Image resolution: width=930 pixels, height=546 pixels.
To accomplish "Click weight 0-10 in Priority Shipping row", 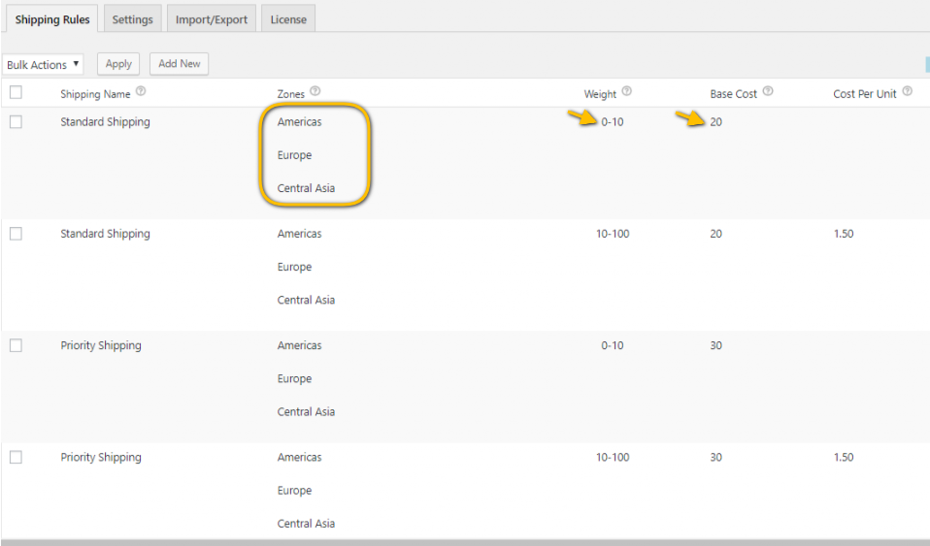I will 613,345.
